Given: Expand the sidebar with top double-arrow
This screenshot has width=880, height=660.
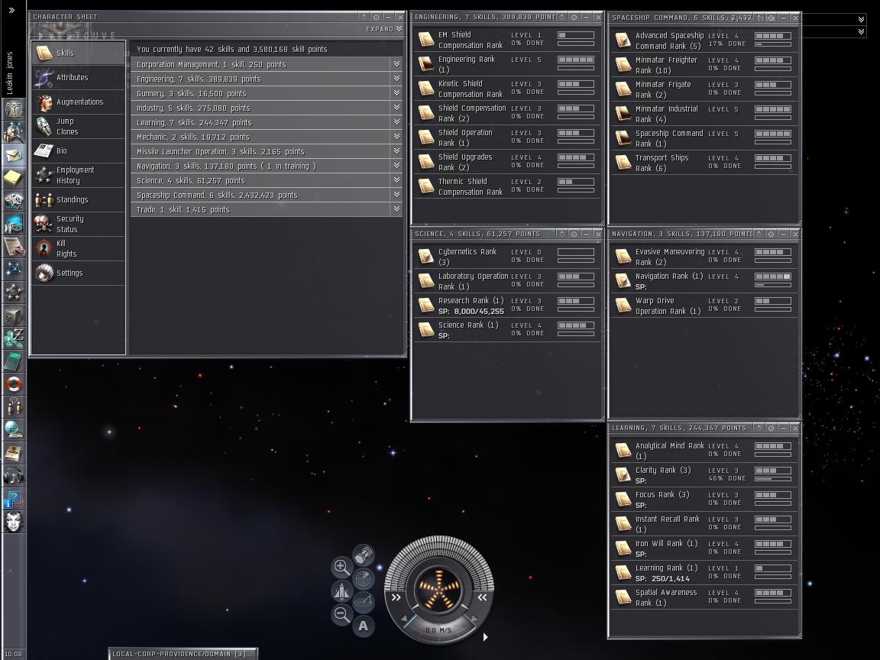Looking at the screenshot, I should (x=11, y=10).
